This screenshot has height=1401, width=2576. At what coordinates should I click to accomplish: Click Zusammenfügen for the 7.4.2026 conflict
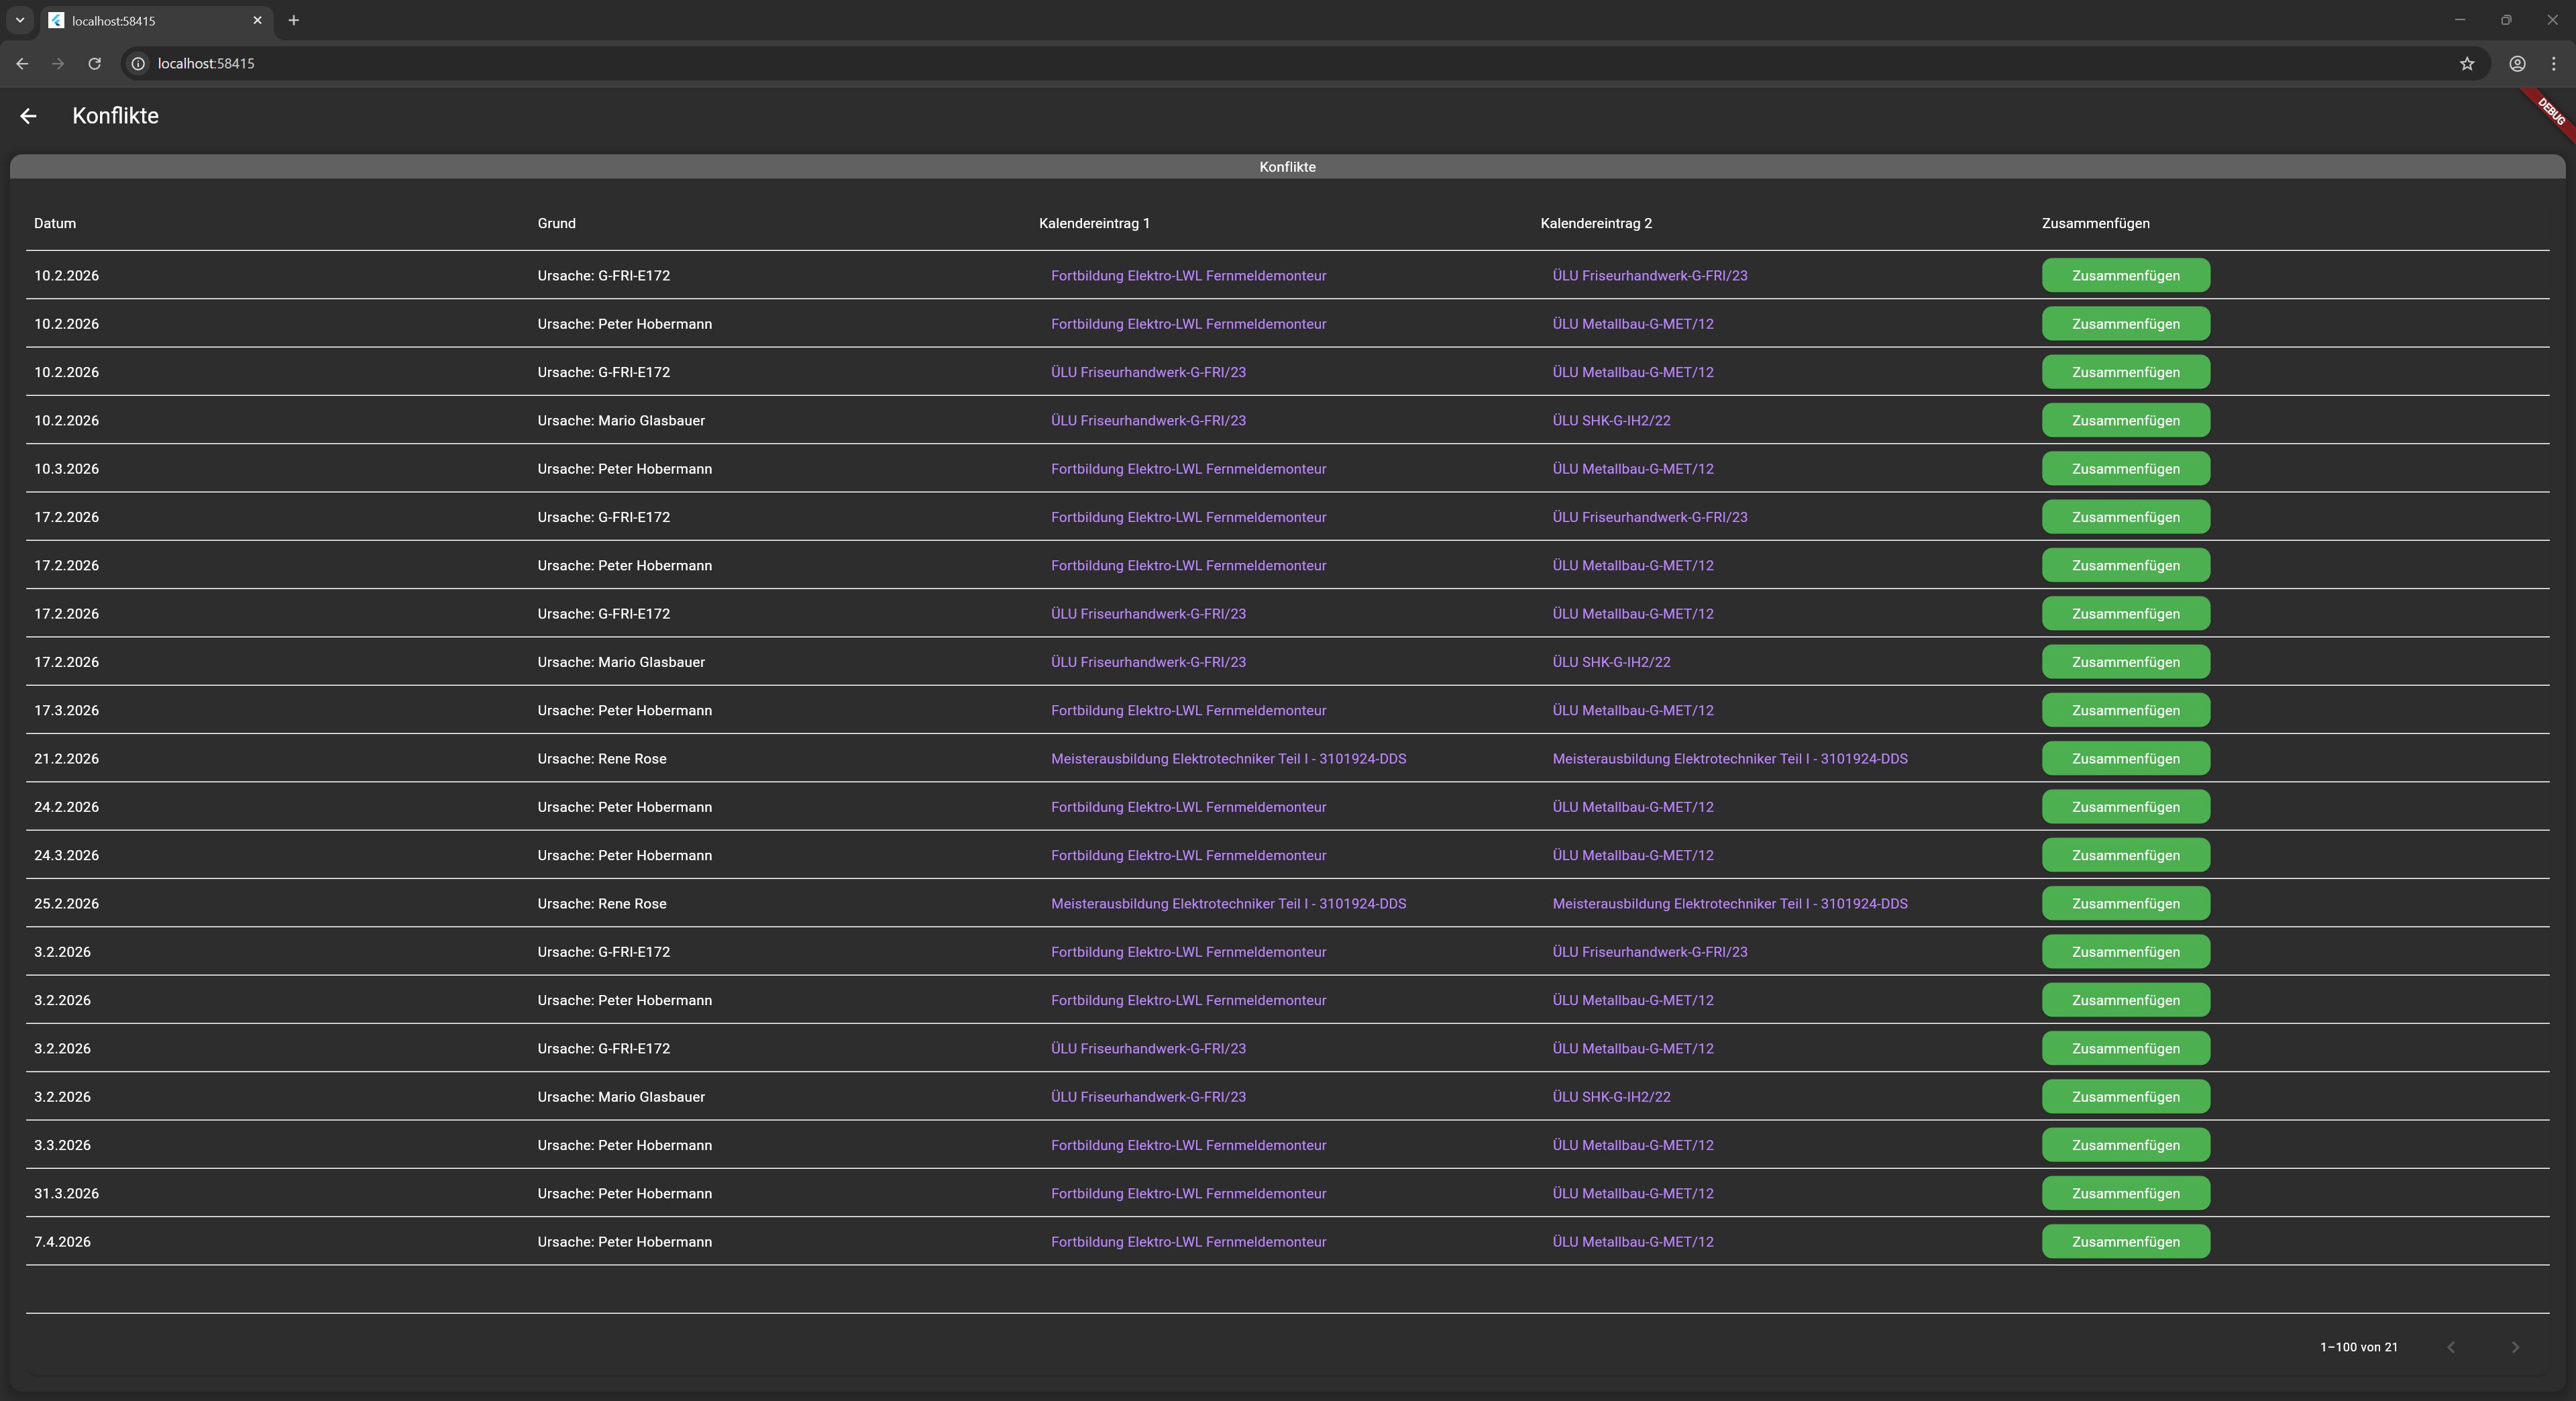(x=2125, y=1242)
